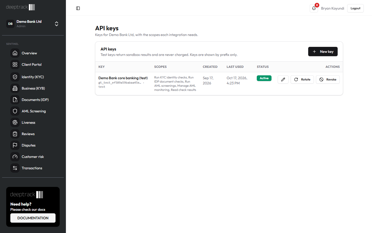This screenshot has height=233, width=372.
Task: Click the Logout button
Action: click(x=355, y=8)
